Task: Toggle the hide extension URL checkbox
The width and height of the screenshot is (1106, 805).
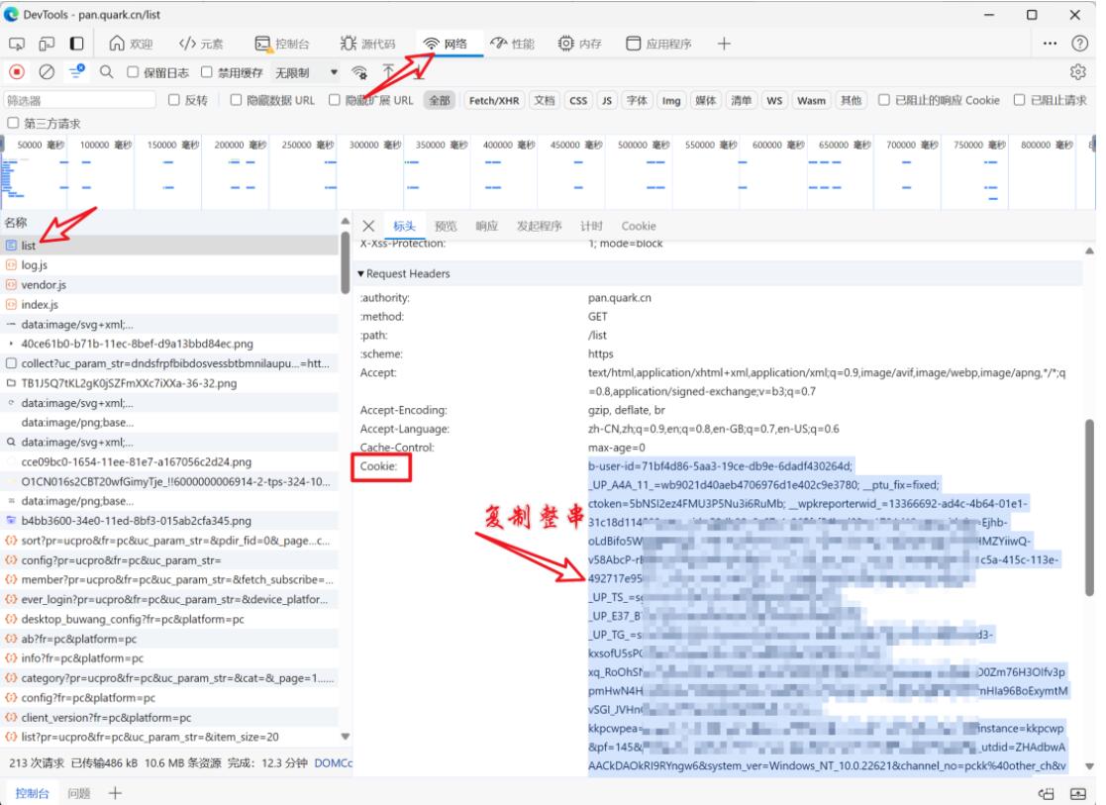Action: point(335,100)
